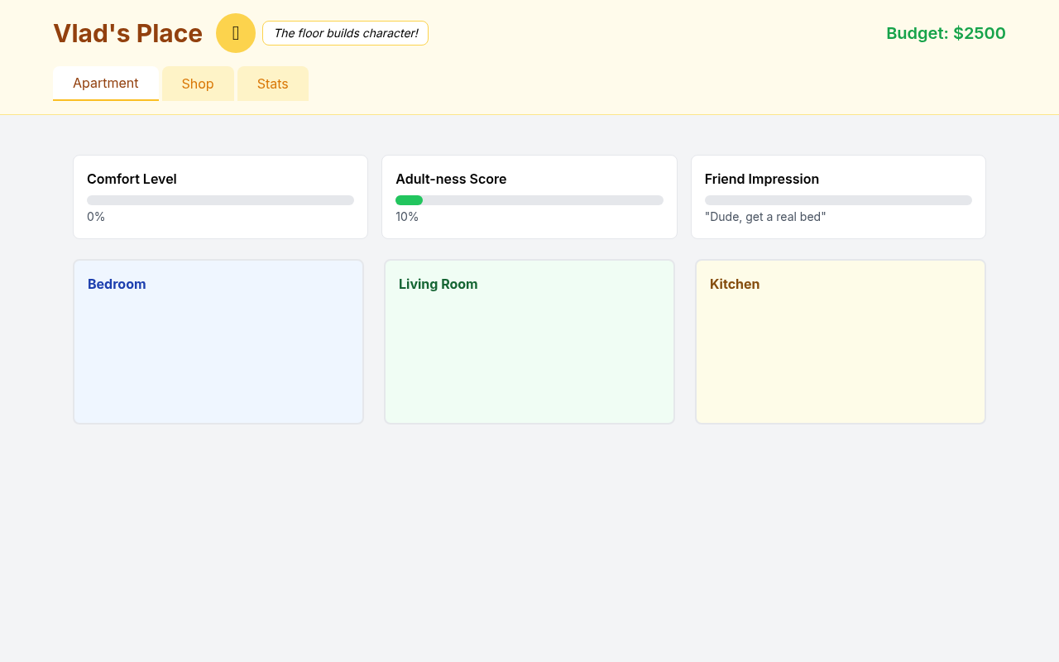Click the Bedroom label text
This screenshot has width=1059, height=662.
pos(117,284)
